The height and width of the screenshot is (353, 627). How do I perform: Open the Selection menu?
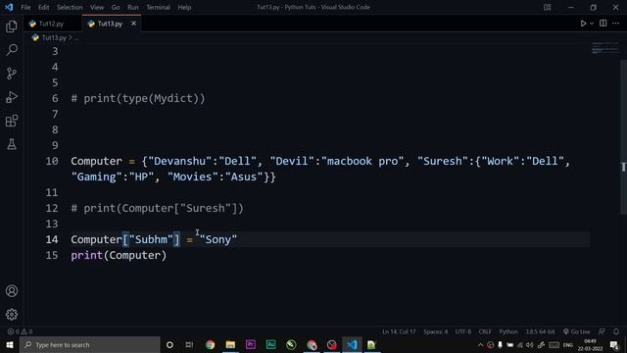(x=70, y=7)
